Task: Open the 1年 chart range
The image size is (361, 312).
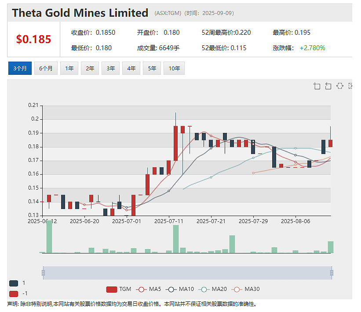Action: click(x=69, y=68)
